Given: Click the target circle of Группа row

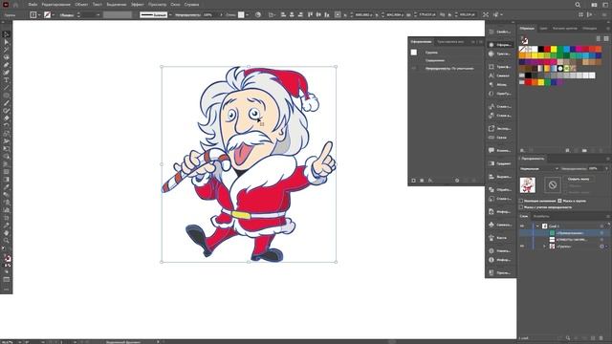Looking at the screenshot, I should 601,247.
